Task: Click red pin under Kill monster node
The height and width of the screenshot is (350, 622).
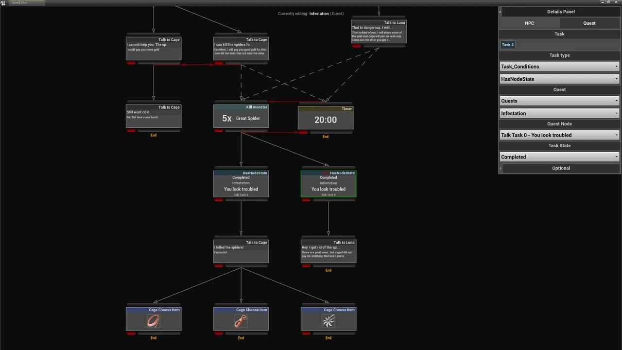Action: point(219,131)
